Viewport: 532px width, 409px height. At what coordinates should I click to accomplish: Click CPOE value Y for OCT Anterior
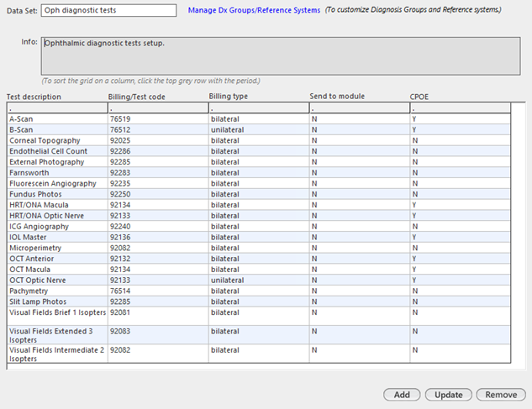pyautogui.click(x=460, y=259)
